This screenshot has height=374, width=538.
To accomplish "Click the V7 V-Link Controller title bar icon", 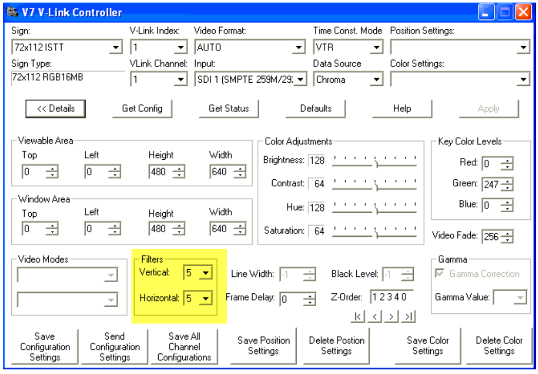I will pos(10,11).
